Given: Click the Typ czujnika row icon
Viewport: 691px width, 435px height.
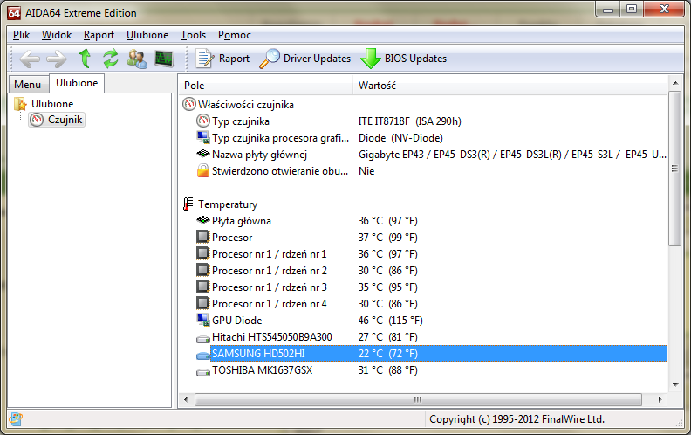Looking at the screenshot, I should 202,121.
